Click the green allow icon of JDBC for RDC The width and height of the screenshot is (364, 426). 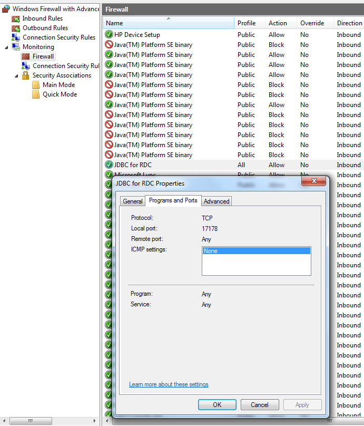point(109,164)
